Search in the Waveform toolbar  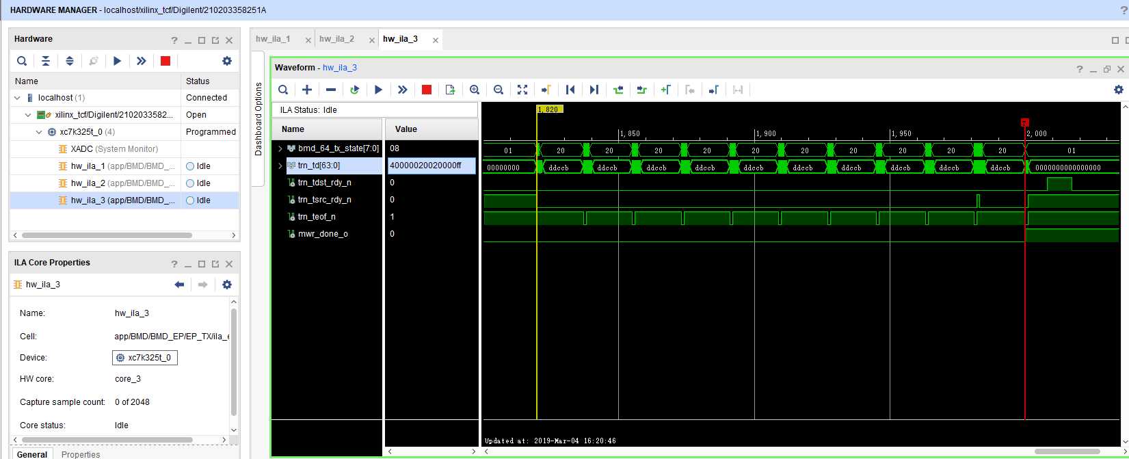(283, 90)
